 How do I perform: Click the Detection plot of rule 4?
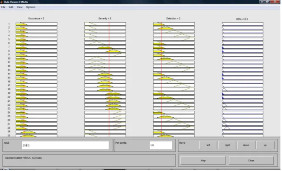pyautogui.click(x=174, y=36)
